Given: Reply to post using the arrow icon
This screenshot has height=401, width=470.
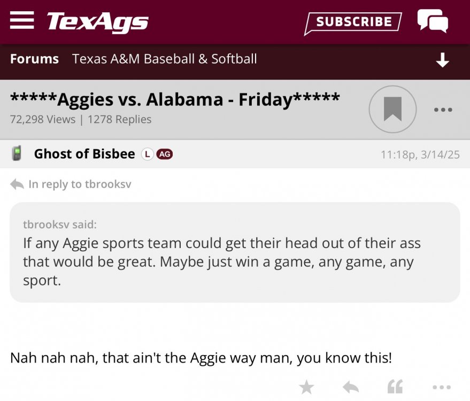Looking at the screenshot, I should [x=350, y=387].
